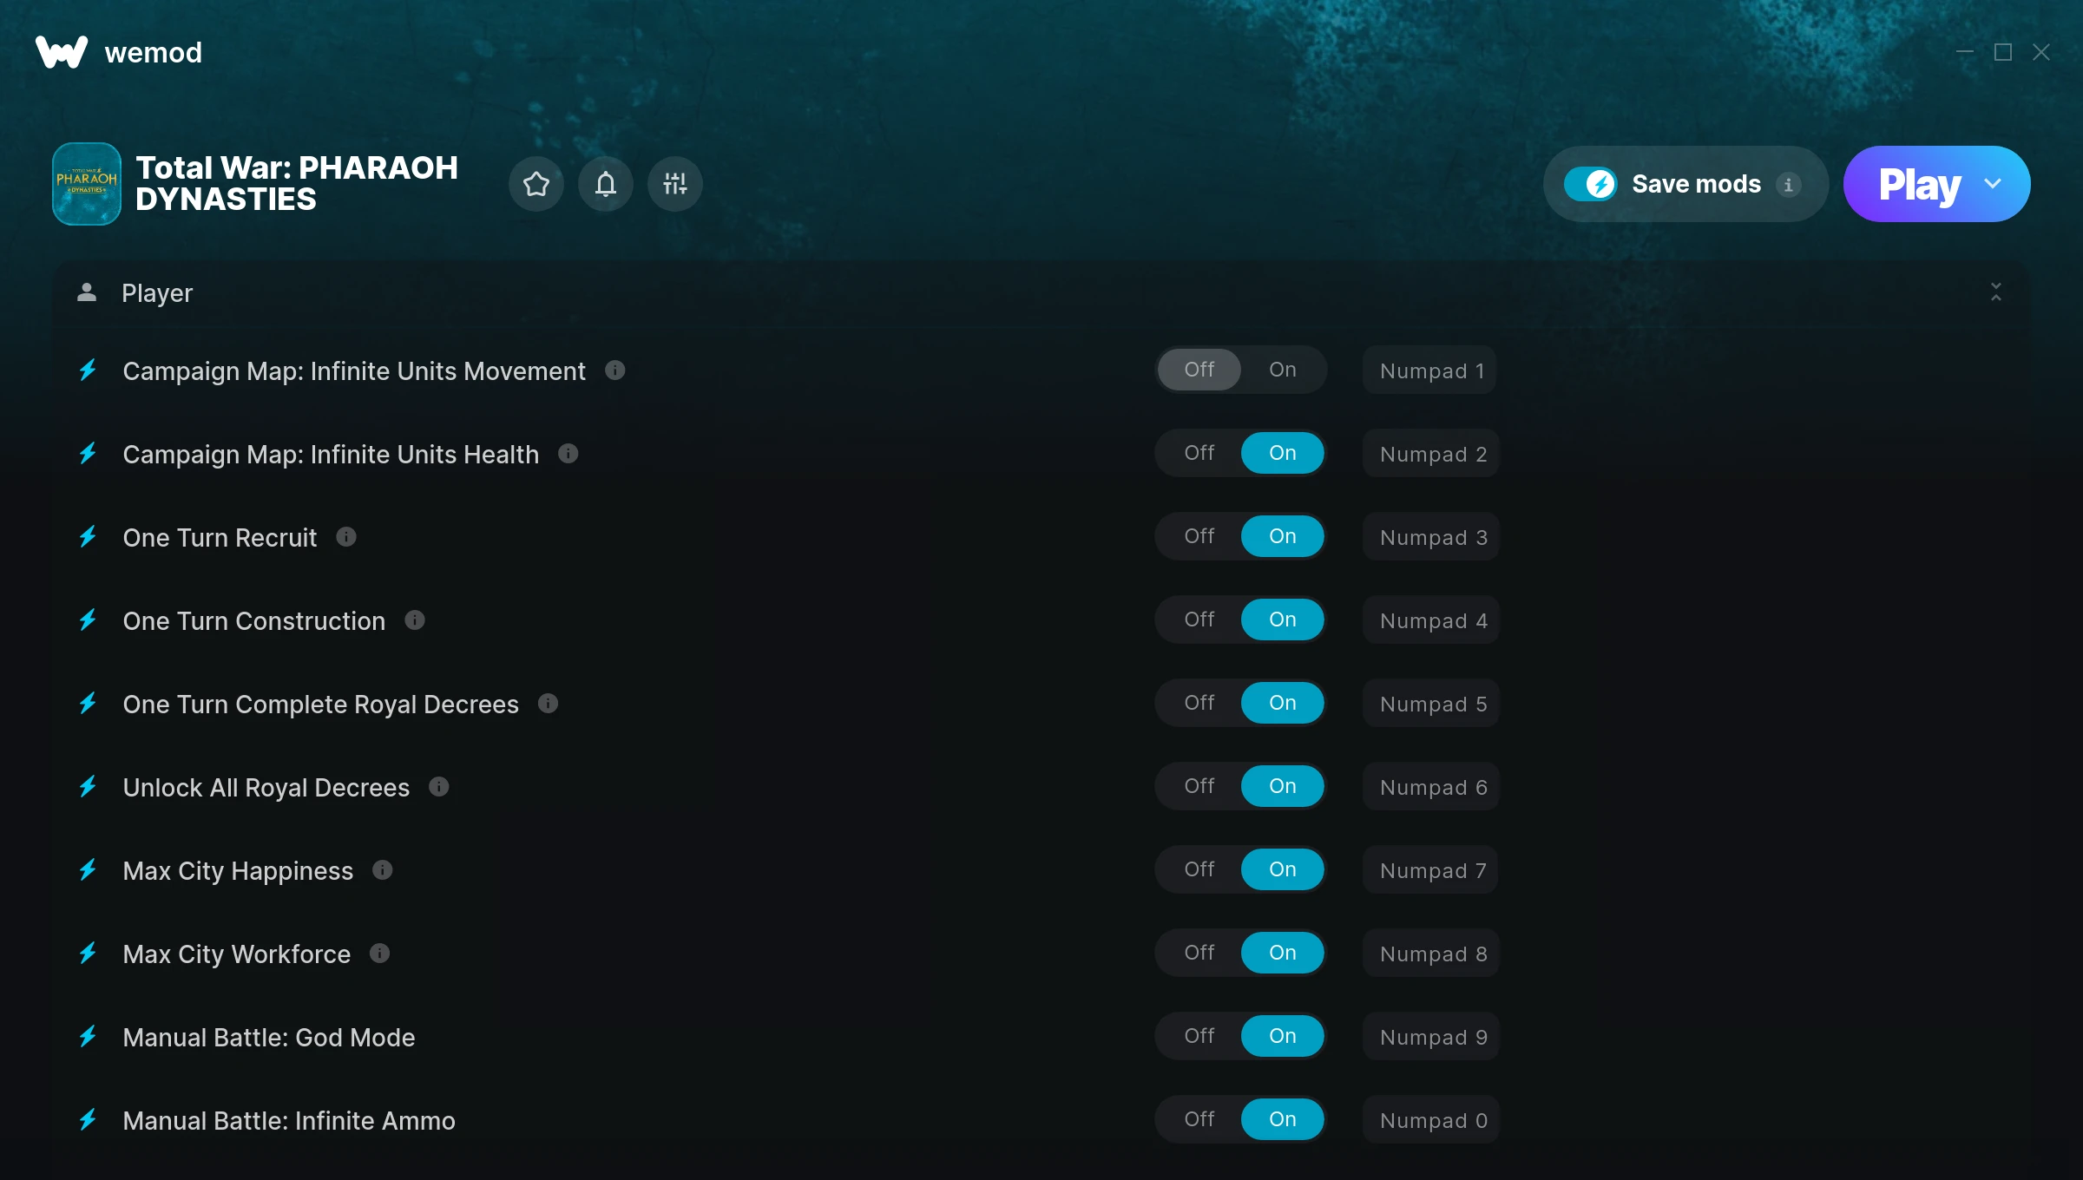
Task: Change the Numpad 7 hotkey
Action: click(1432, 870)
